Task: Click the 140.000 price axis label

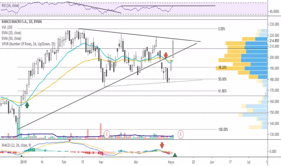Action: click(274, 123)
